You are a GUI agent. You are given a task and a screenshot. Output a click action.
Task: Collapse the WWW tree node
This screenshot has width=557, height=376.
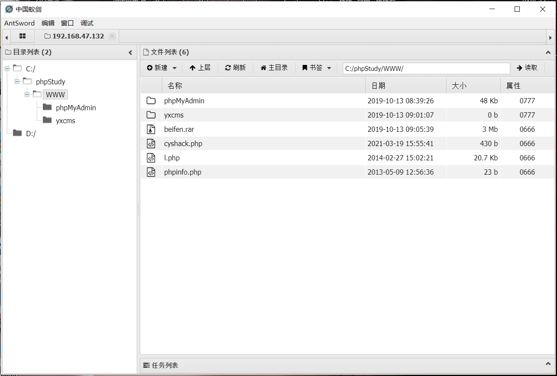27,95
